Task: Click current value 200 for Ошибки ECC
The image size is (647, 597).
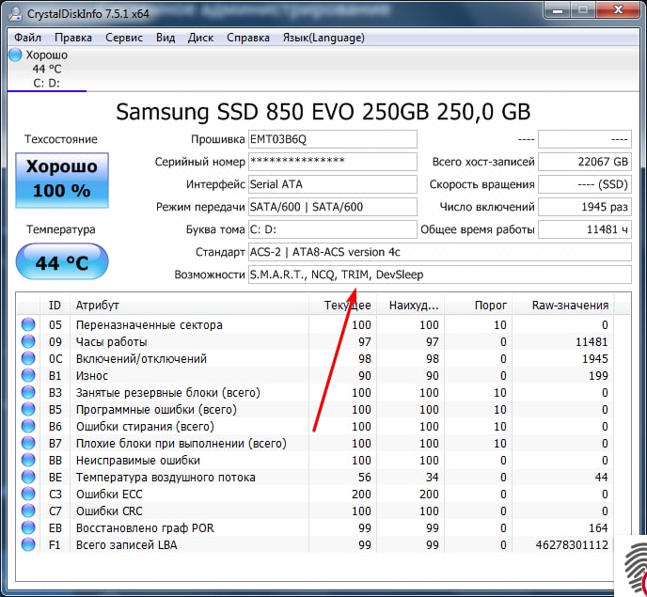Action: point(361,495)
